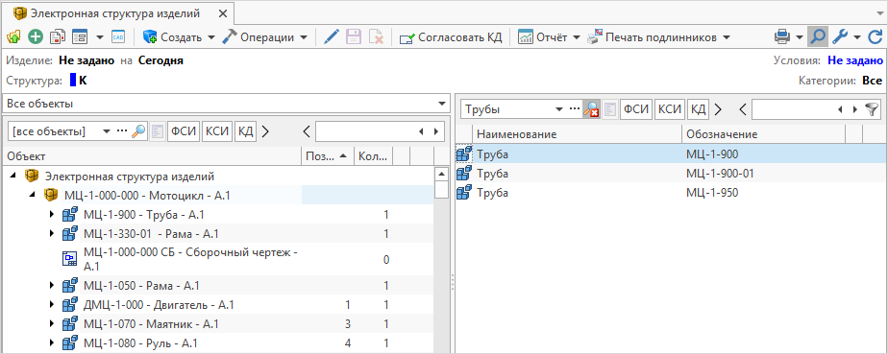Toggle the ФСИ button in left panel
888x354 pixels.
pos(184,131)
